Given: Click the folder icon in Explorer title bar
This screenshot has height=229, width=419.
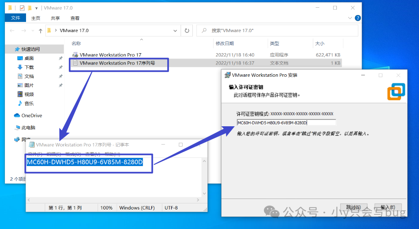Looking at the screenshot, I should [10, 8].
